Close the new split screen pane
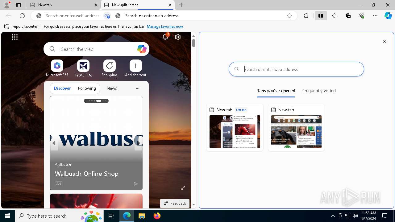This screenshot has width=395, height=222. pos(385,41)
